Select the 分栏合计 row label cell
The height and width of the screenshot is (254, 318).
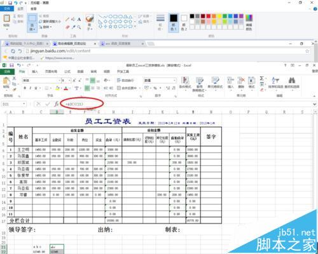[x=20, y=220]
